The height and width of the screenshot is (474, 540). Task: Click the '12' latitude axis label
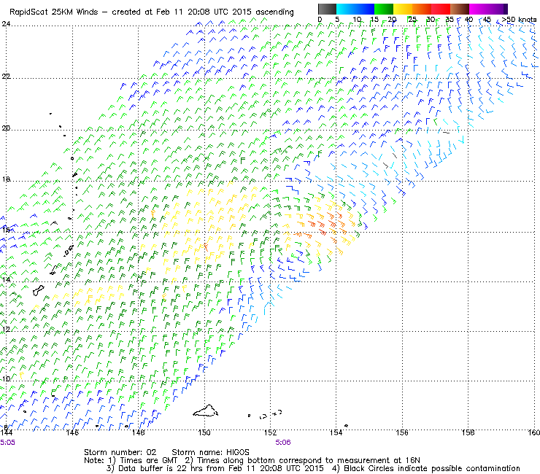[x=6, y=329]
